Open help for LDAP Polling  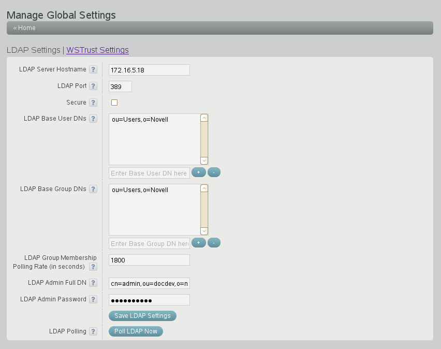[93, 331]
